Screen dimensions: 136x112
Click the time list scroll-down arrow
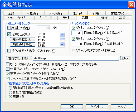(62, 44)
